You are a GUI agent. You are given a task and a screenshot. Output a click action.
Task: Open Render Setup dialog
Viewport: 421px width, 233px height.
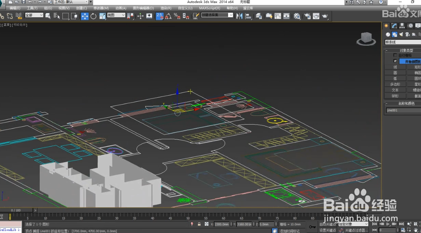coord(307,16)
